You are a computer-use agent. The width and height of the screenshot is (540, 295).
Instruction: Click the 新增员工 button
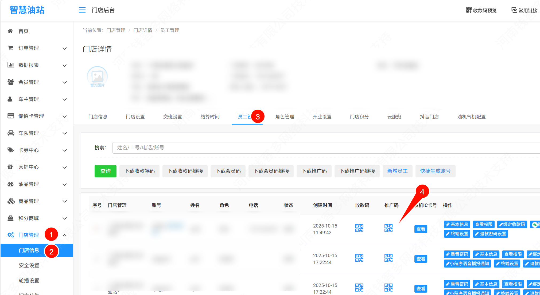pyautogui.click(x=397, y=171)
